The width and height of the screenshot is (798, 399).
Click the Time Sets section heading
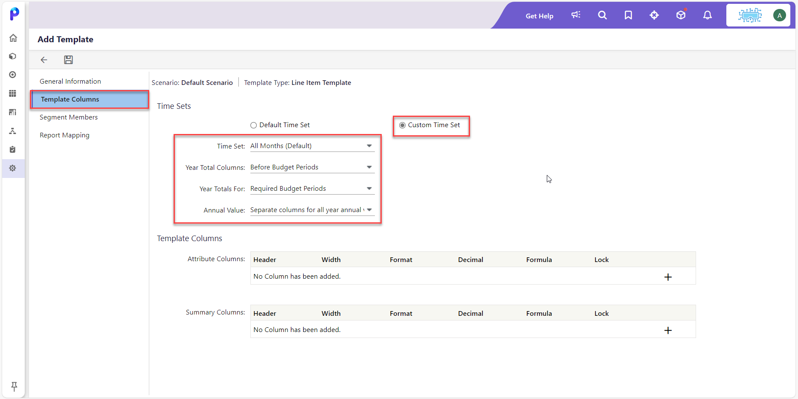click(174, 106)
